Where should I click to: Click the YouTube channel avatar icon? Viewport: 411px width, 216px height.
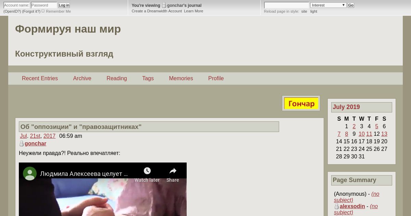tap(30, 173)
